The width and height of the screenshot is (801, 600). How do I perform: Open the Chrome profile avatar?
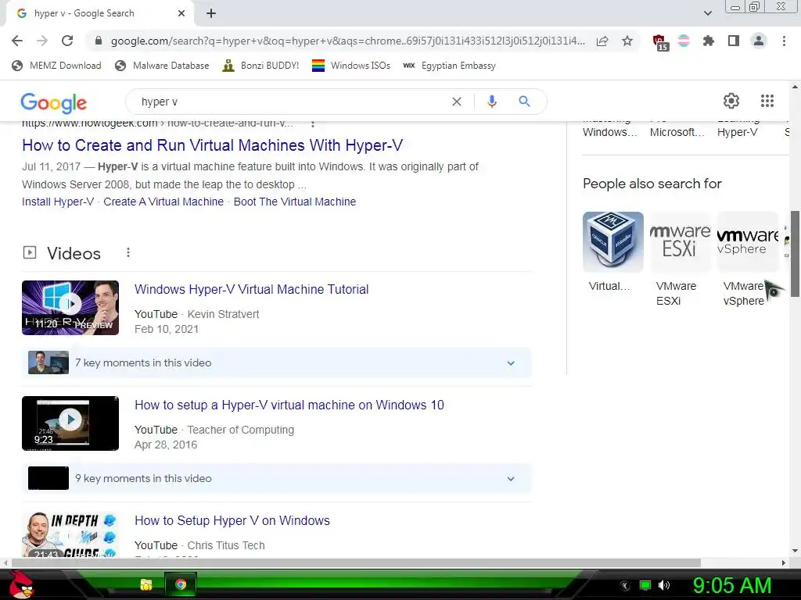pyautogui.click(x=759, y=41)
